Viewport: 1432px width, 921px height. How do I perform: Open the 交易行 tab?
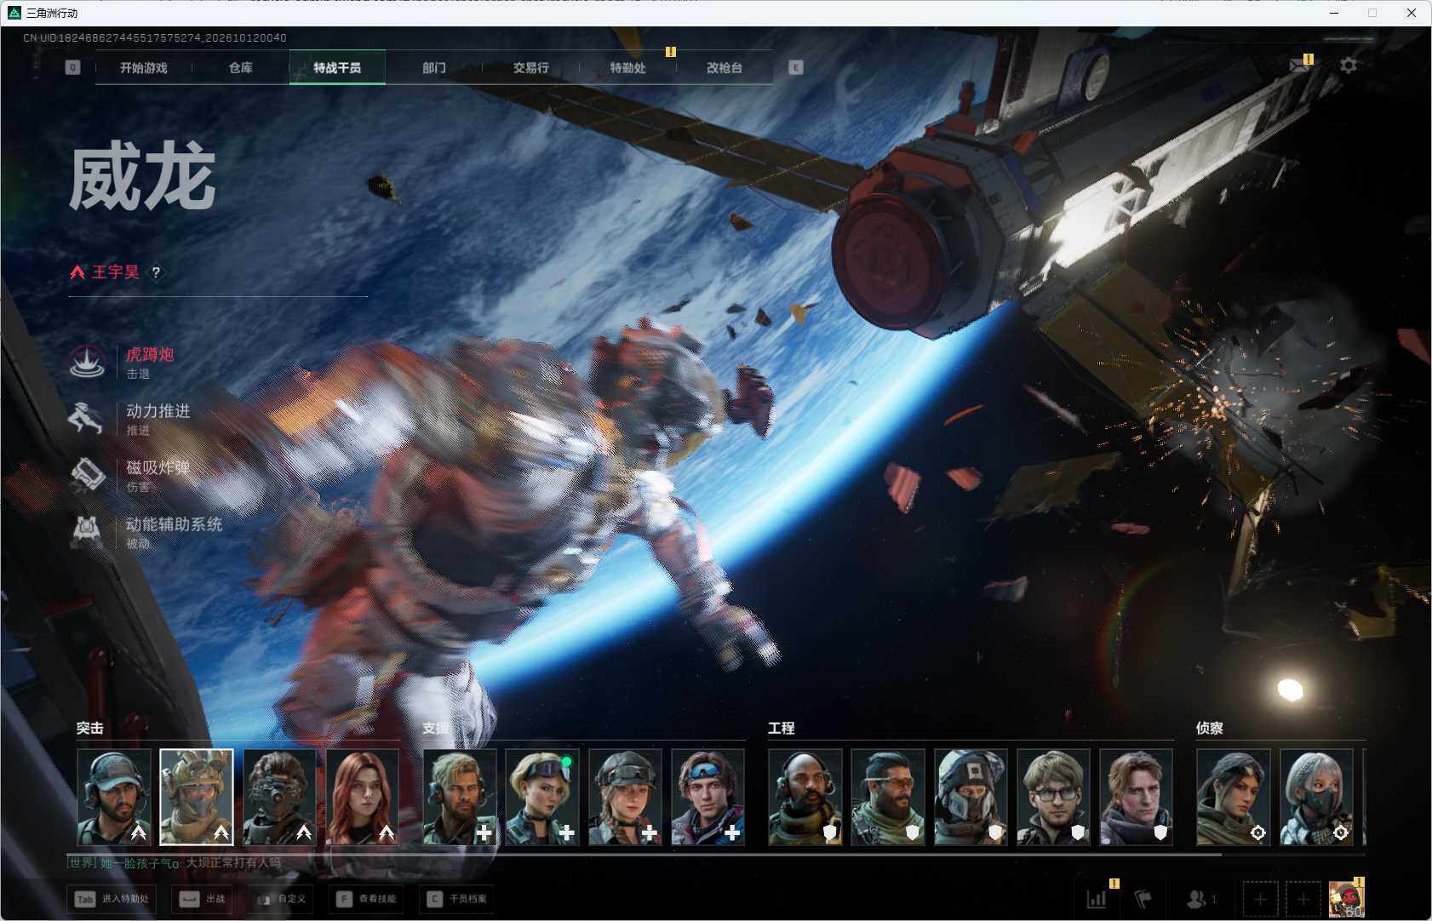[x=531, y=67]
